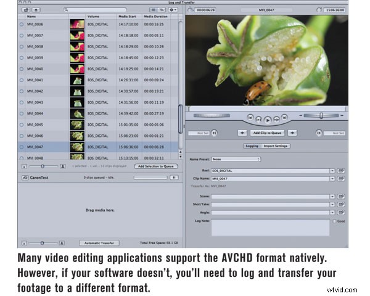Click the search field in browse area
370x296 pixels.
(x=95, y=10)
